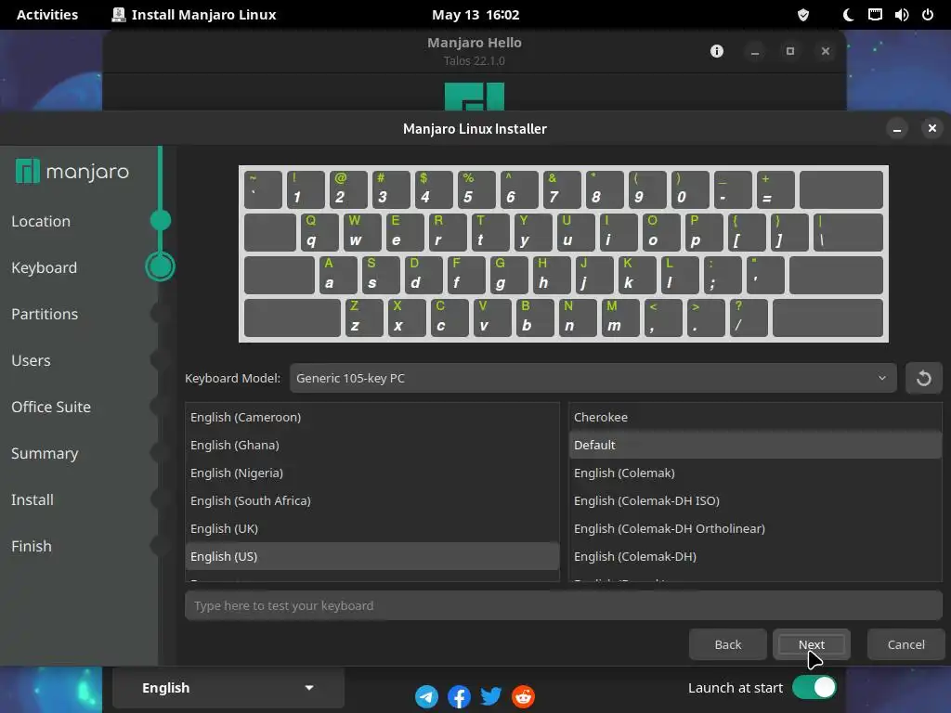This screenshot has height=713, width=951.
Task: Select the English (Colemak-DH) variant
Action: [x=755, y=557]
